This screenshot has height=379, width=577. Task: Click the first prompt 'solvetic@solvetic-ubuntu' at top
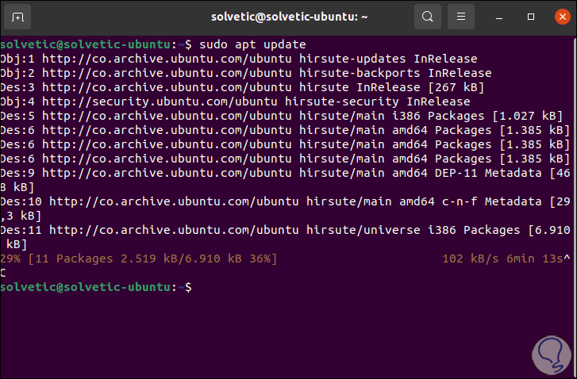[x=85, y=44]
